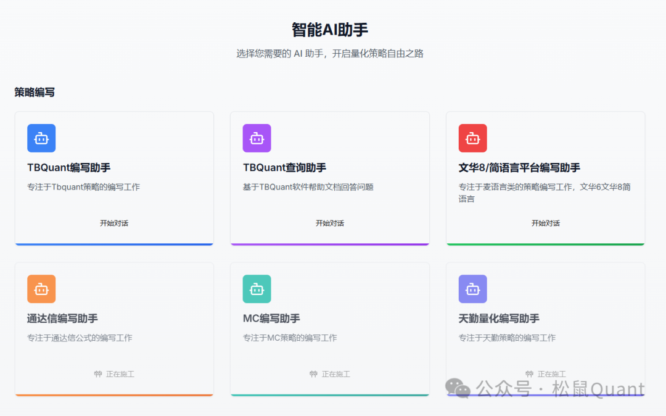Start chat with TBQuant编写助手 via 开始对话

114,223
